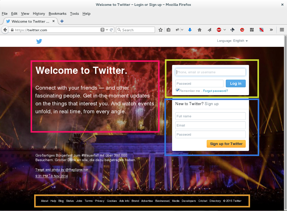Screen dimensions: 287x211
Task: Open the Media footer link
Action: (176, 201)
